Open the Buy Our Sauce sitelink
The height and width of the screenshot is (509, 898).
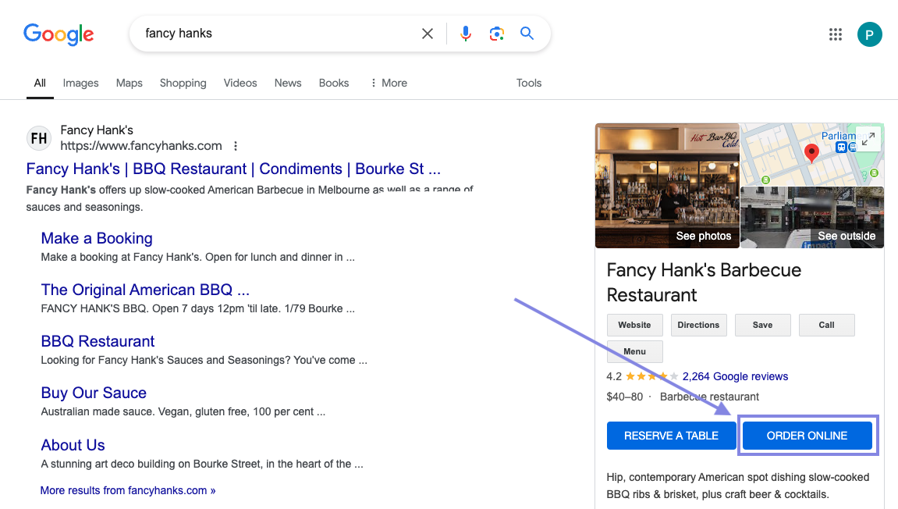pyautogui.click(x=94, y=393)
